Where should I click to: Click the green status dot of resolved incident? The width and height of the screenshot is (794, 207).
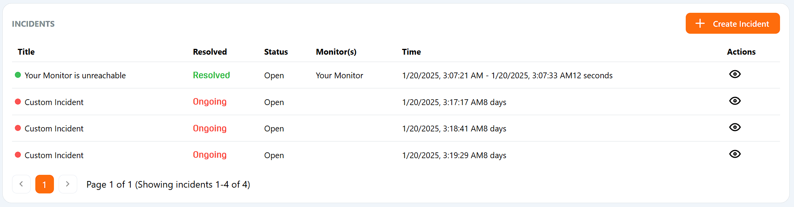click(x=18, y=75)
